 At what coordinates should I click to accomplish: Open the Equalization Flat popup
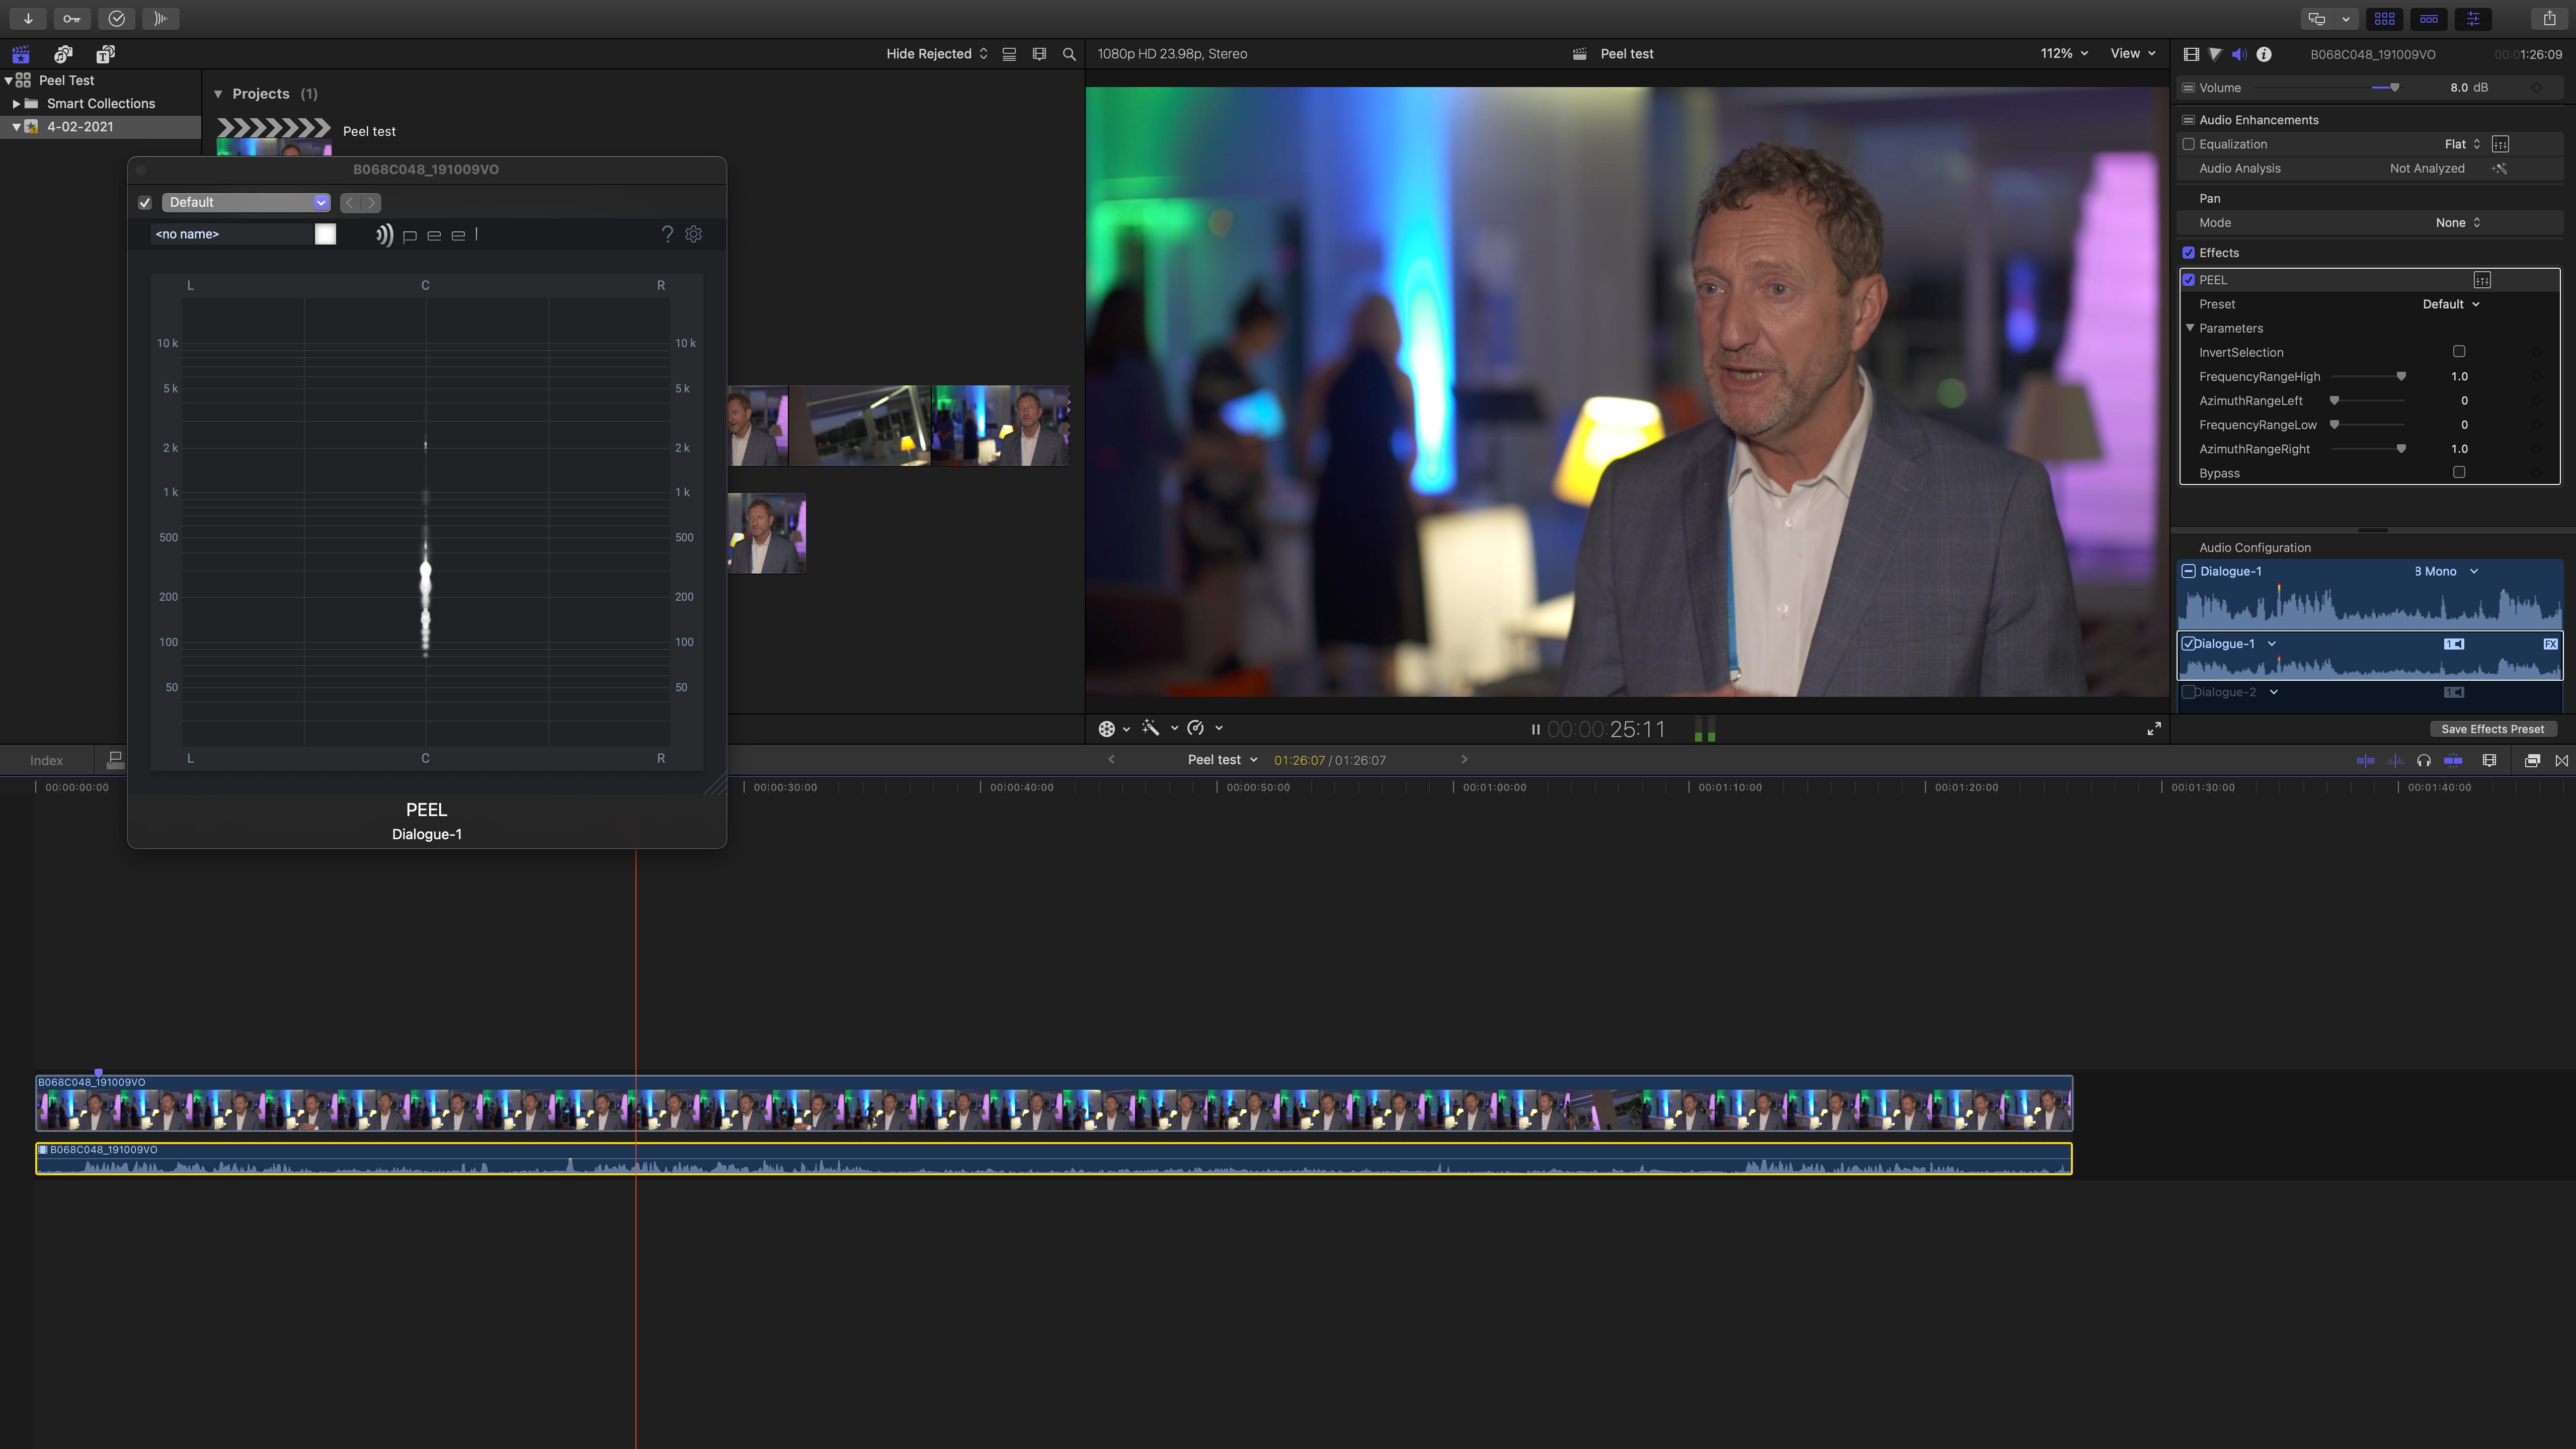click(x=2462, y=144)
